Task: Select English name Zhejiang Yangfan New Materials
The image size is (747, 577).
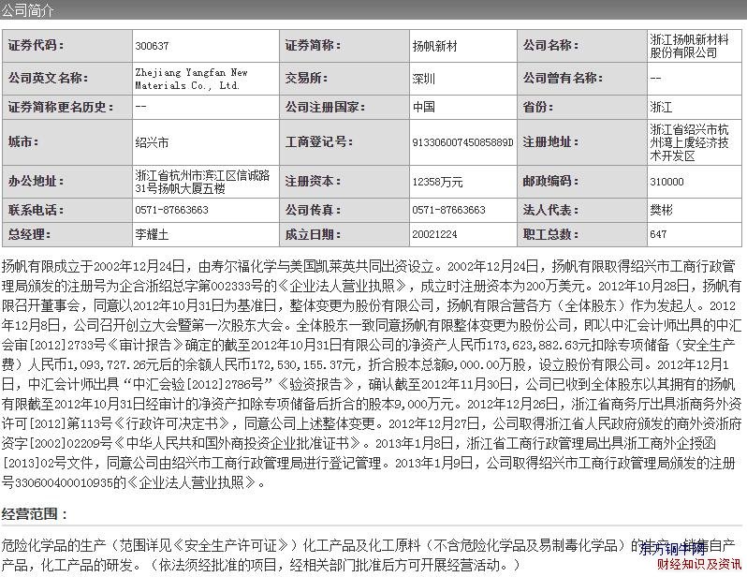Action: pyautogui.click(x=192, y=79)
